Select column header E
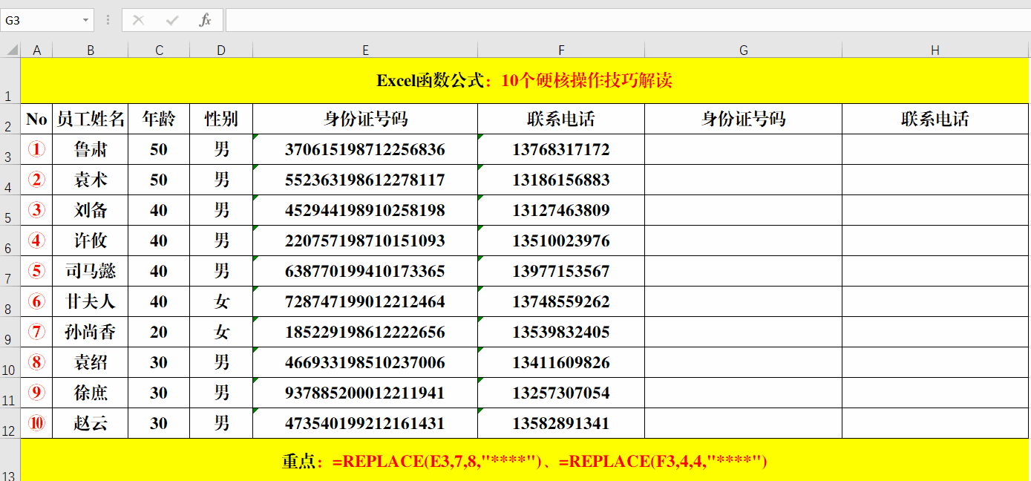Viewport: 1031px width, 481px height. click(364, 50)
